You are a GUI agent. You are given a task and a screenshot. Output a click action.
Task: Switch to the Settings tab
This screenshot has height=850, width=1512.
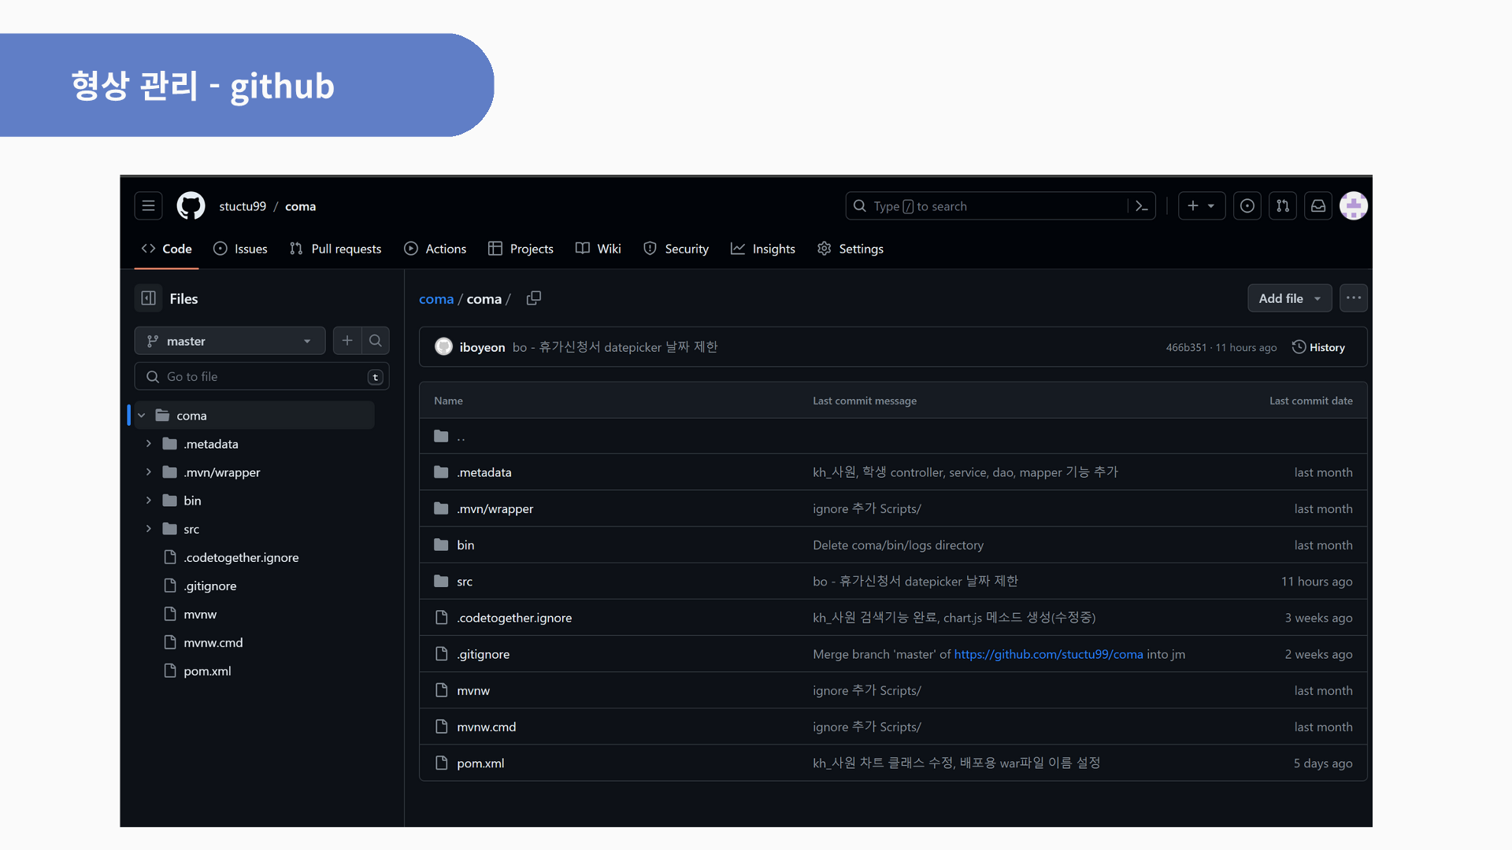click(x=850, y=249)
